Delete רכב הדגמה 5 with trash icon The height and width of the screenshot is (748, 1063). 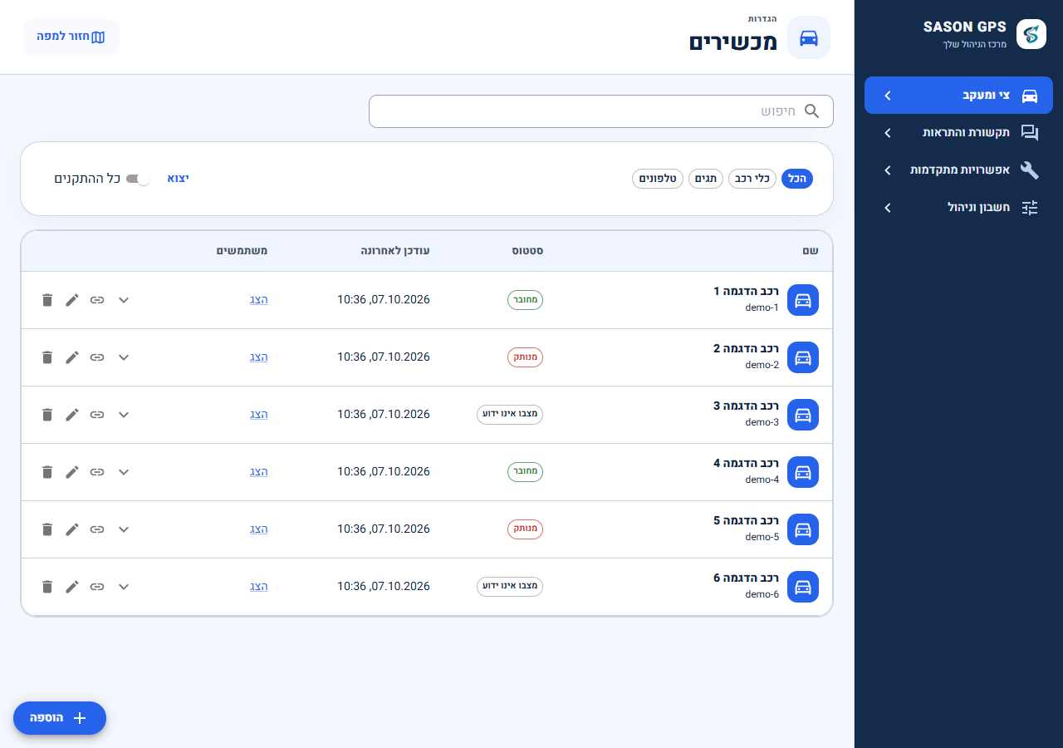[x=47, y=529]
